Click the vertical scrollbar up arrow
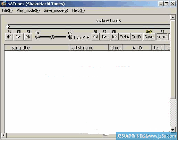The height and width of the screenshot is (141, 178). click(x=172, y=17)
